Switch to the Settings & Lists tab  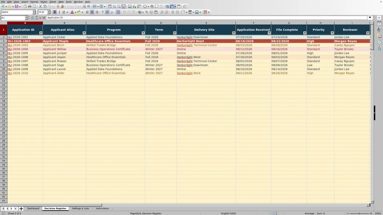tap(80, 209)
